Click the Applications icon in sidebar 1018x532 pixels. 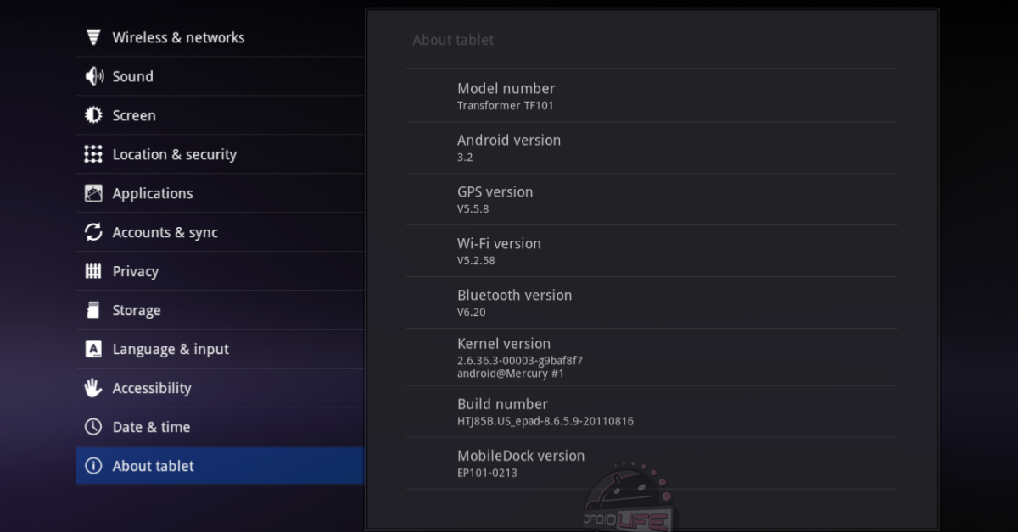pos(93,193)
